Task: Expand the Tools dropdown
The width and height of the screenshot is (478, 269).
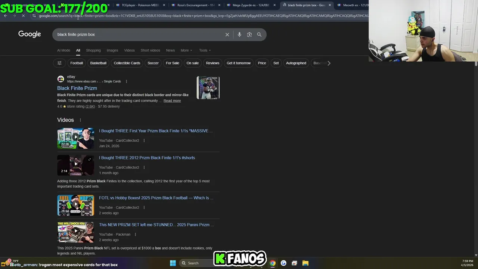Action: click(x=205, y=50)
